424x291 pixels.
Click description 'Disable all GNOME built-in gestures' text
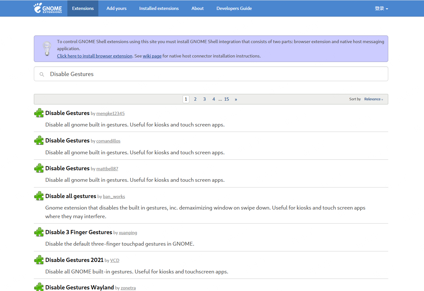[x=137, y=272]
